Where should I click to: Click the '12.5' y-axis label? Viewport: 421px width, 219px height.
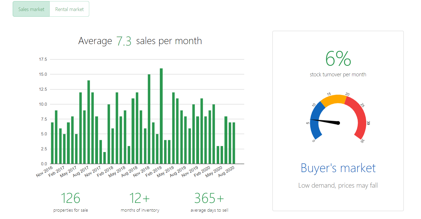[43, 89]
